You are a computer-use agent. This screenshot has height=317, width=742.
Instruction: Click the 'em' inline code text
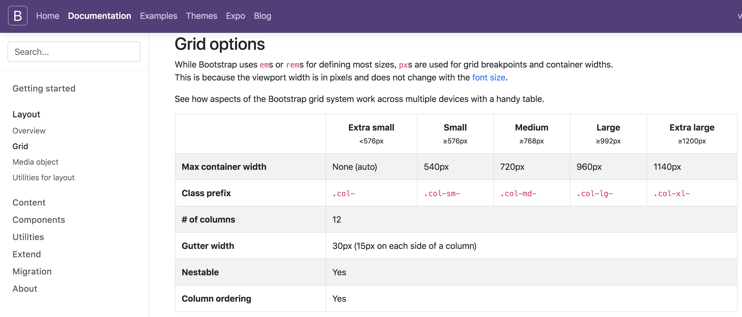coord(264,65)
